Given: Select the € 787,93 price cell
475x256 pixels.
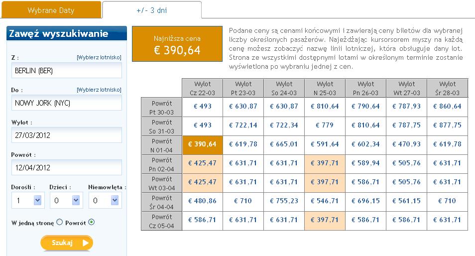Looking at the screenshot, I should click(x=406, y=107).
